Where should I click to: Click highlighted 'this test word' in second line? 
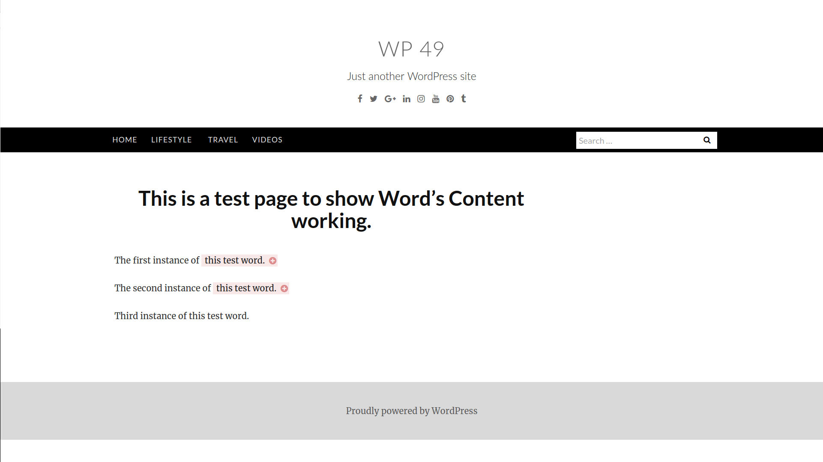pos(246,288)
